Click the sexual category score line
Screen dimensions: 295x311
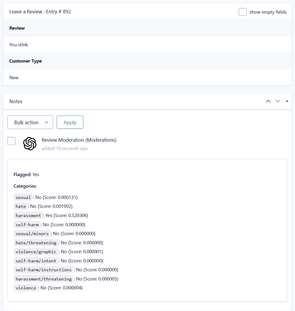coord(46,197)
